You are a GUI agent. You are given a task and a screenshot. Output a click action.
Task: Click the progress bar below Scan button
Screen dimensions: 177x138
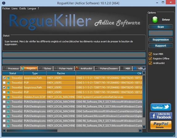pos(161,33)
